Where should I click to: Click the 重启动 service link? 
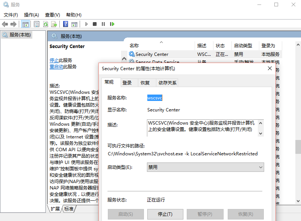click(x=56, y=67)
